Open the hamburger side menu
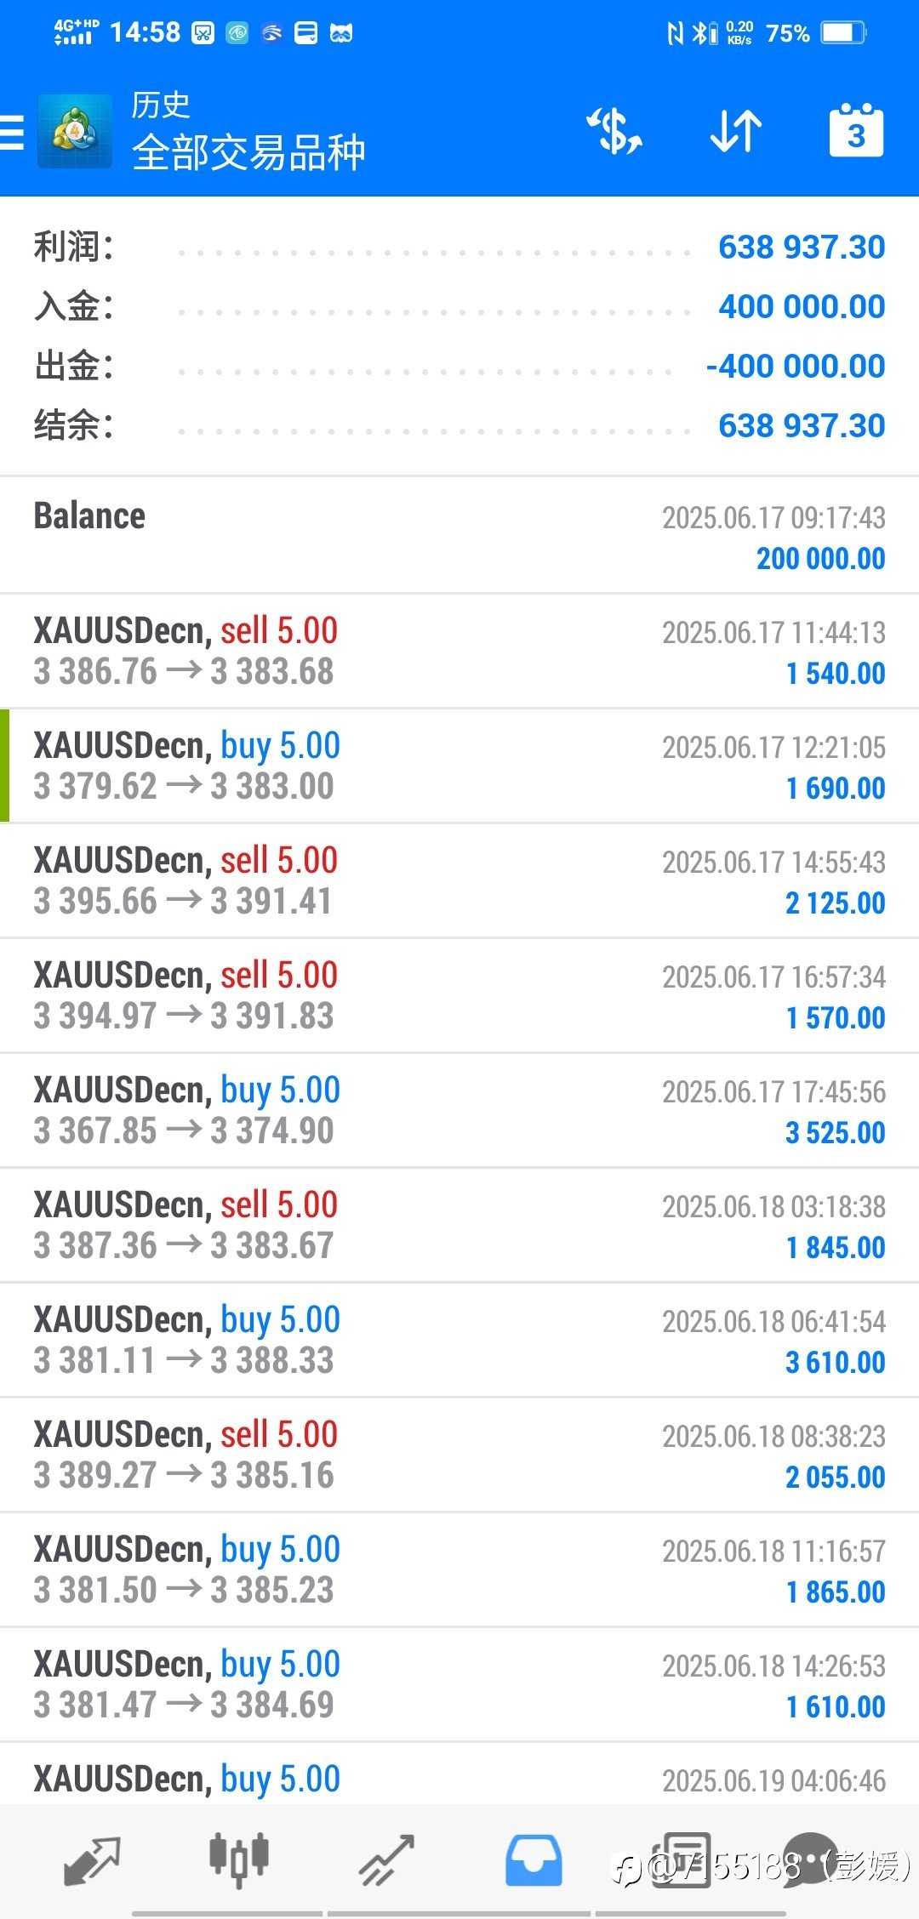Screen dimensions: 919x1919 [x=12, y=133]
